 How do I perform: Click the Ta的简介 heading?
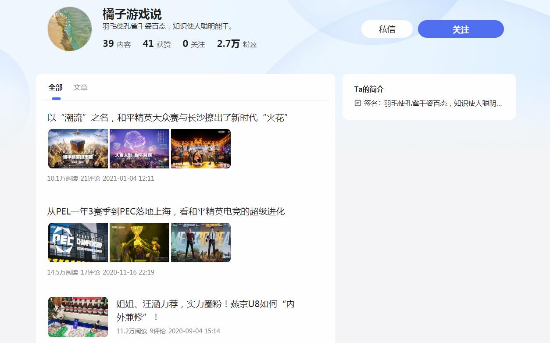[369, 89]
